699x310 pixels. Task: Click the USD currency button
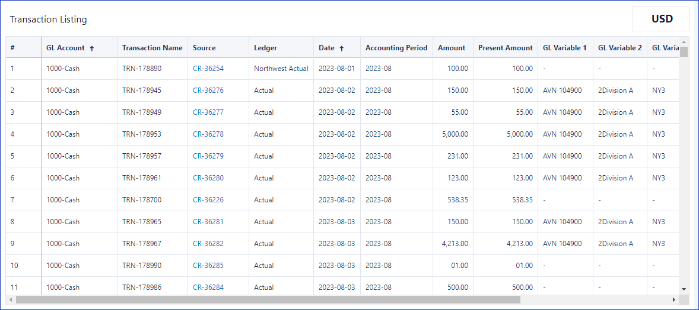pos(662,19)
